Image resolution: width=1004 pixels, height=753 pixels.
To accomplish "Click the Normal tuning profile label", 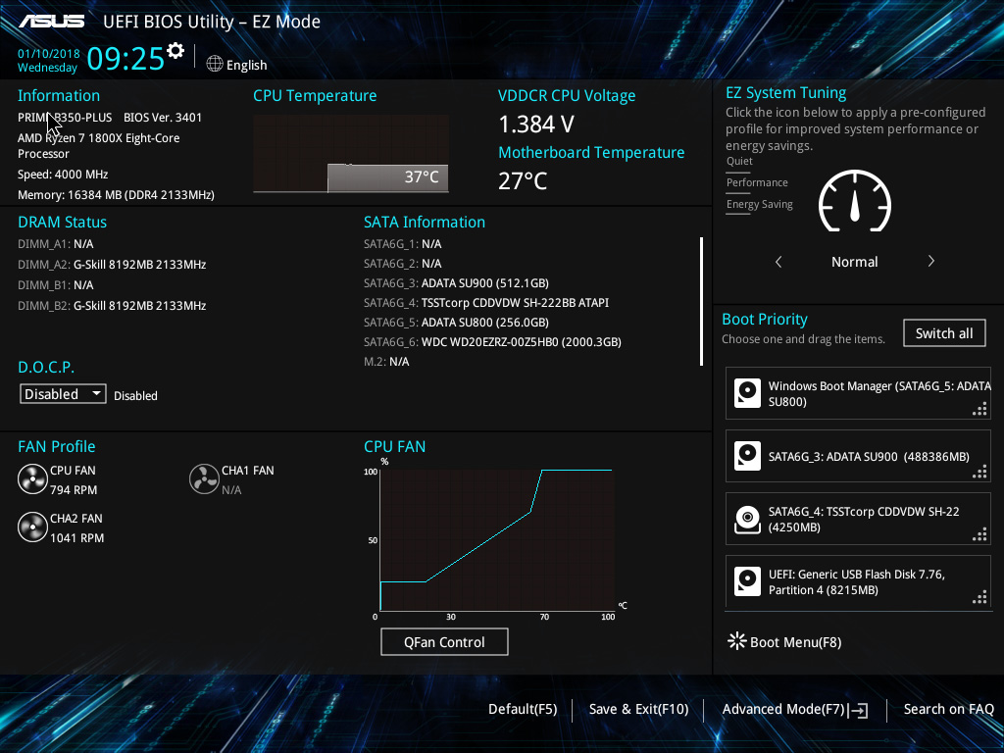I will 854,262.
